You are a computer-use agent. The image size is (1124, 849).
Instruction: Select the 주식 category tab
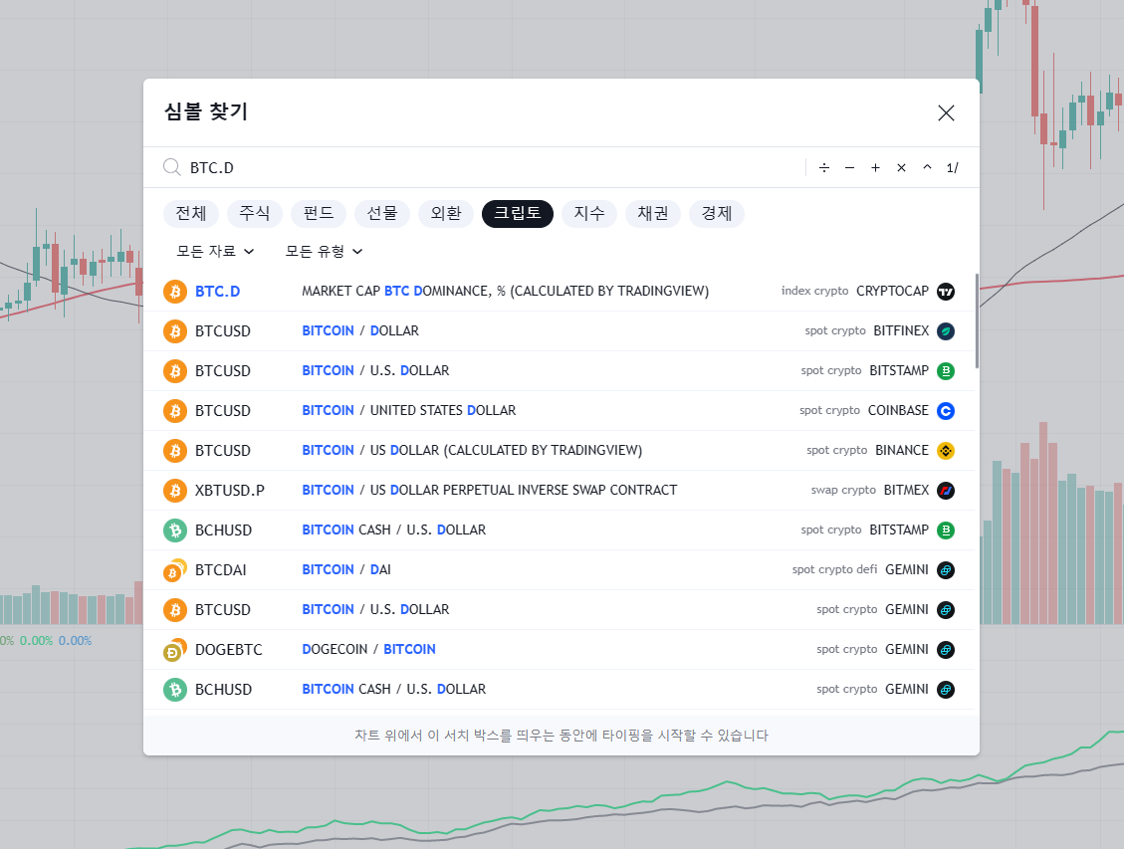(255, 214)
